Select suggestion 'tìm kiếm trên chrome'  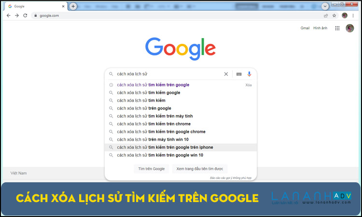pos(181,124)
